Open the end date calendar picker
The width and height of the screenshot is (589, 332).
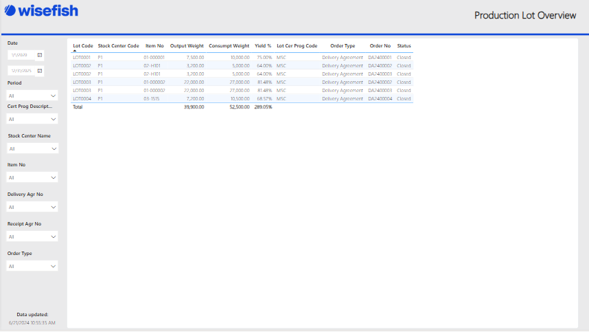pyautogui.click(x=40, y=70)
